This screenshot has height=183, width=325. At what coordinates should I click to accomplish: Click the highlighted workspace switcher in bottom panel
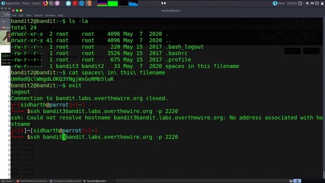(x=297, y=181)
